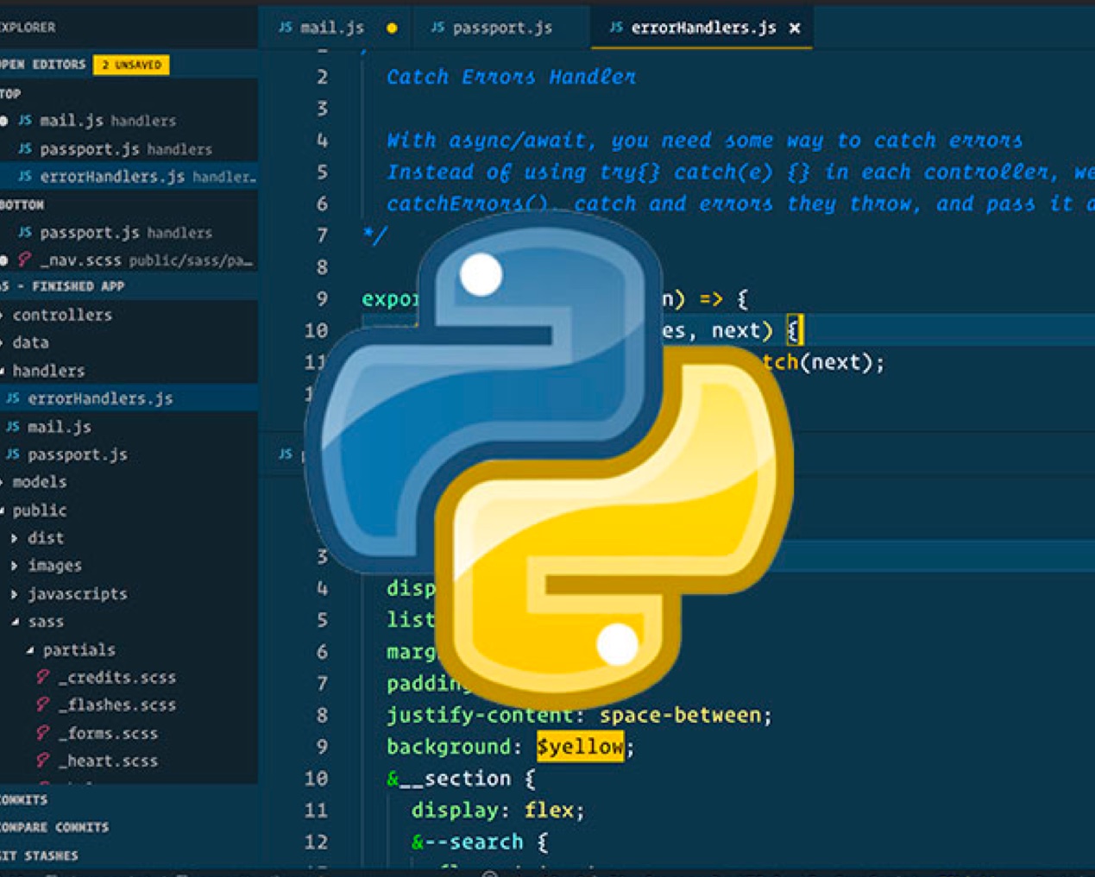The height and width of the screenshot is (877, 1095).
Task: Click the JS icon on the errorHandlers.js tab
Action: coord(616,28)
